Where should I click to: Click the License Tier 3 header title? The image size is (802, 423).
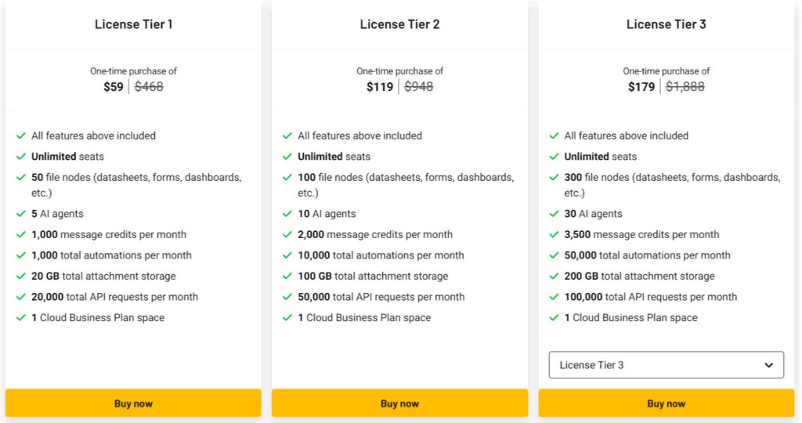click(x=666, y=24)
